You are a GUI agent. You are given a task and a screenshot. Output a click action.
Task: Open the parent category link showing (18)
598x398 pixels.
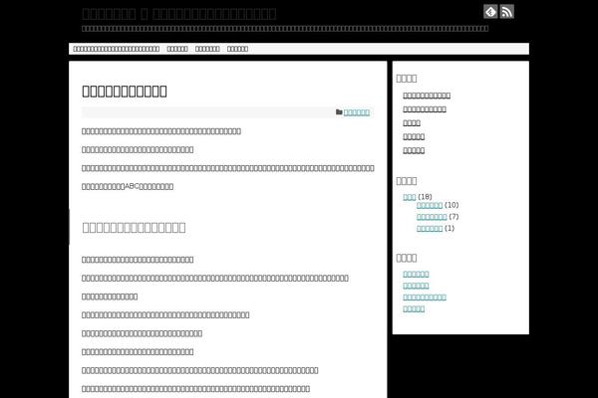pyautogui.click(x=410, y=197)
